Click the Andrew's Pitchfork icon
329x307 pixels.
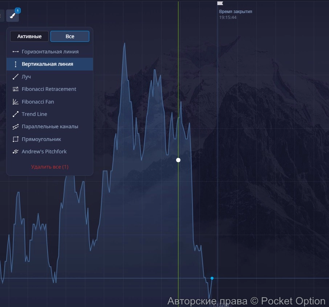pyautogui.click(x=15, y=152)
